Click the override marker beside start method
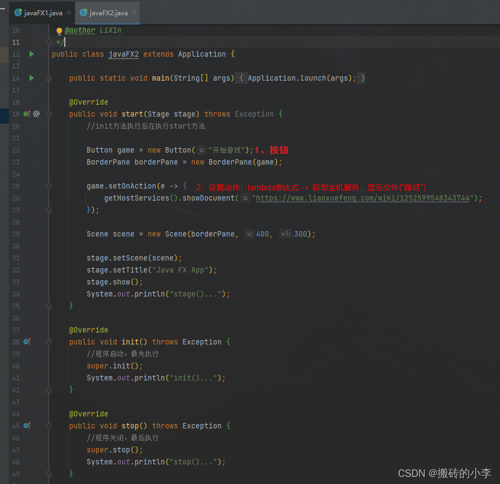This screenshot has width=500, height=484. point(27,114)
